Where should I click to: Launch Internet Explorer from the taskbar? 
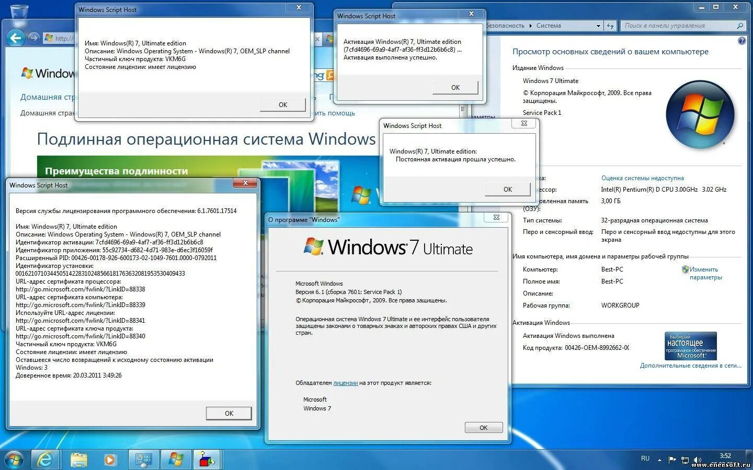pos(45,460)
